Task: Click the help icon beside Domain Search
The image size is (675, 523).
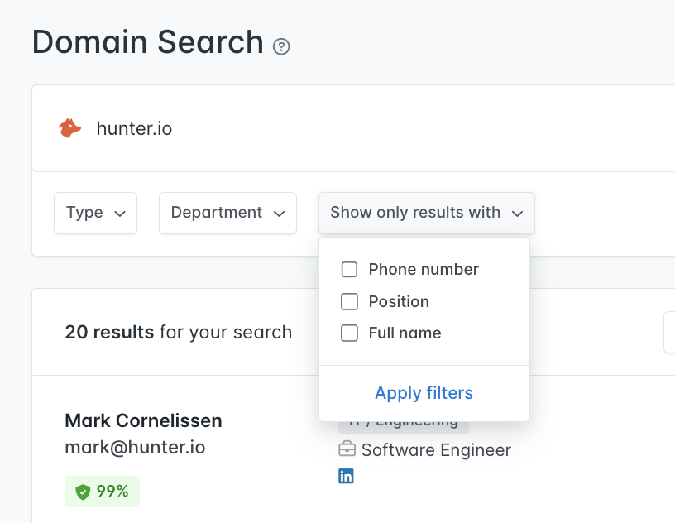Action: (x=281, y=46)
